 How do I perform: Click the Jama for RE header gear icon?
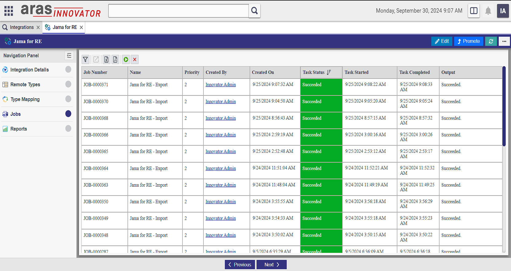point(8,41)
